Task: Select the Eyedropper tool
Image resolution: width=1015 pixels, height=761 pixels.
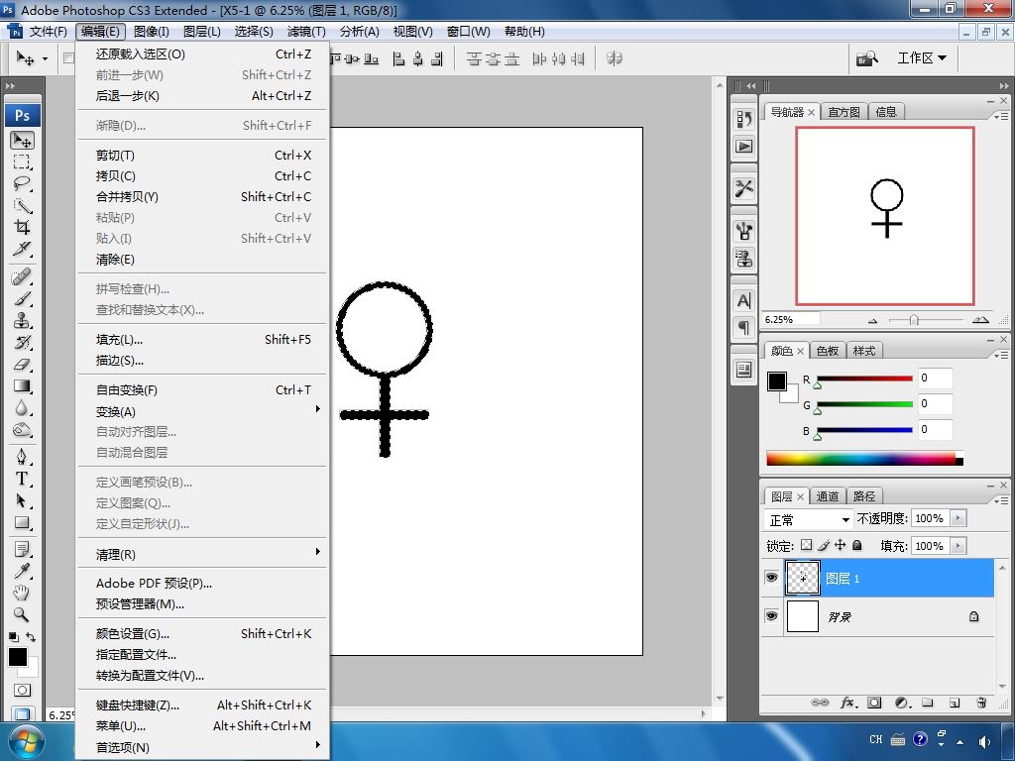Action: point(22,571)
